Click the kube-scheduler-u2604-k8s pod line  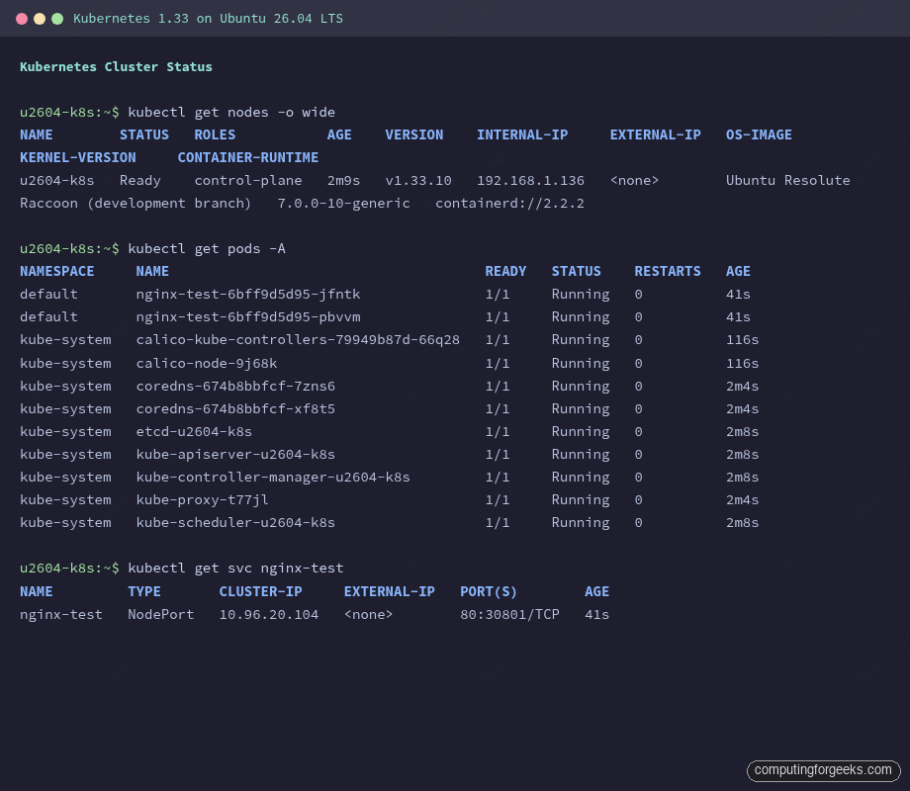click(234, 522)
